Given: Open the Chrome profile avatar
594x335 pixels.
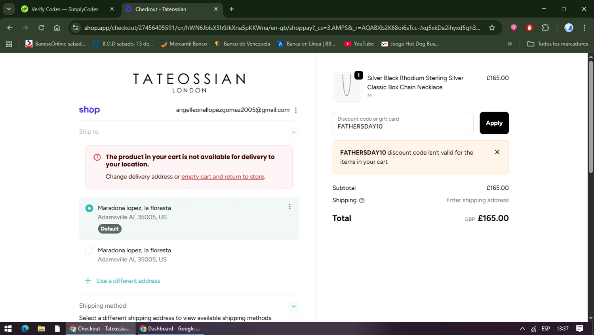Looking at the screenshot, I should coord(569,28).
